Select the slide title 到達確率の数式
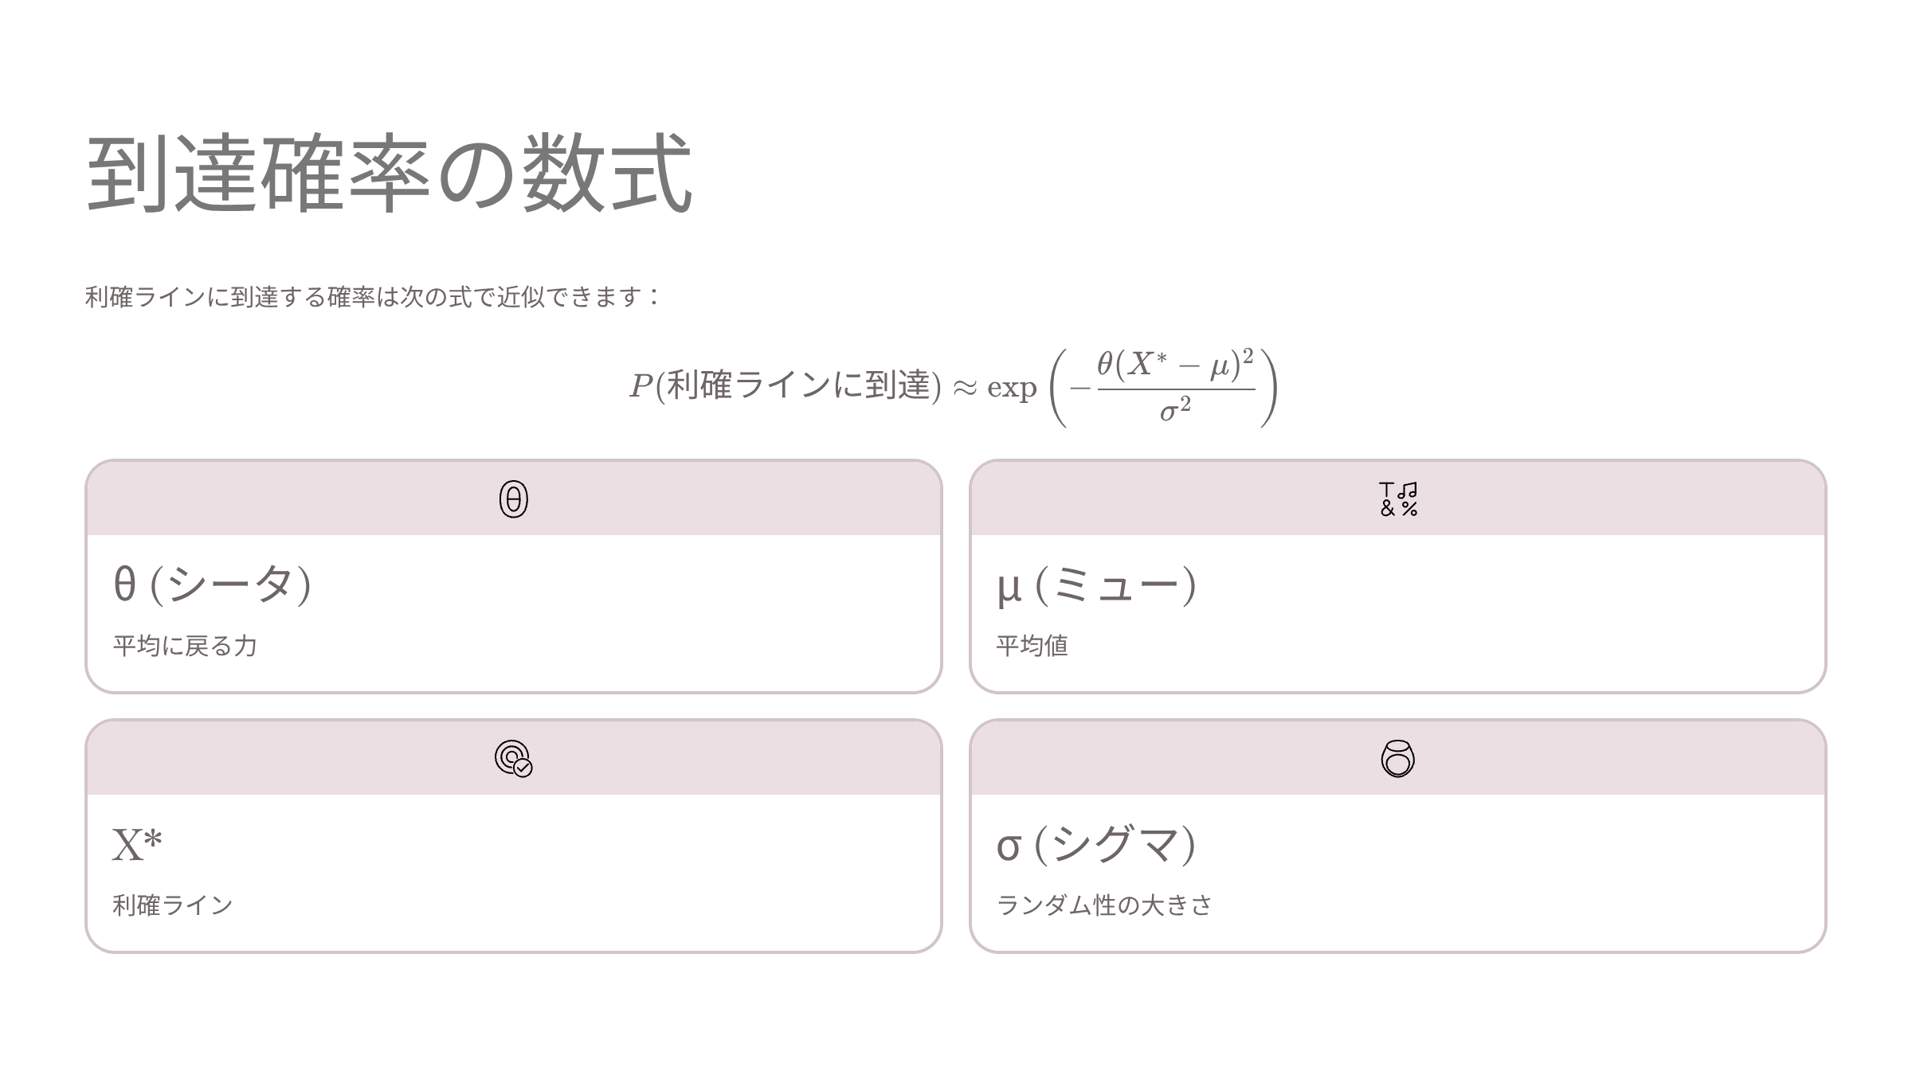 pos(389,174)
